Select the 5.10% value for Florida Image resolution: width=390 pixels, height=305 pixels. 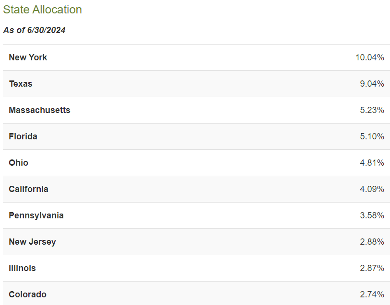372,136
